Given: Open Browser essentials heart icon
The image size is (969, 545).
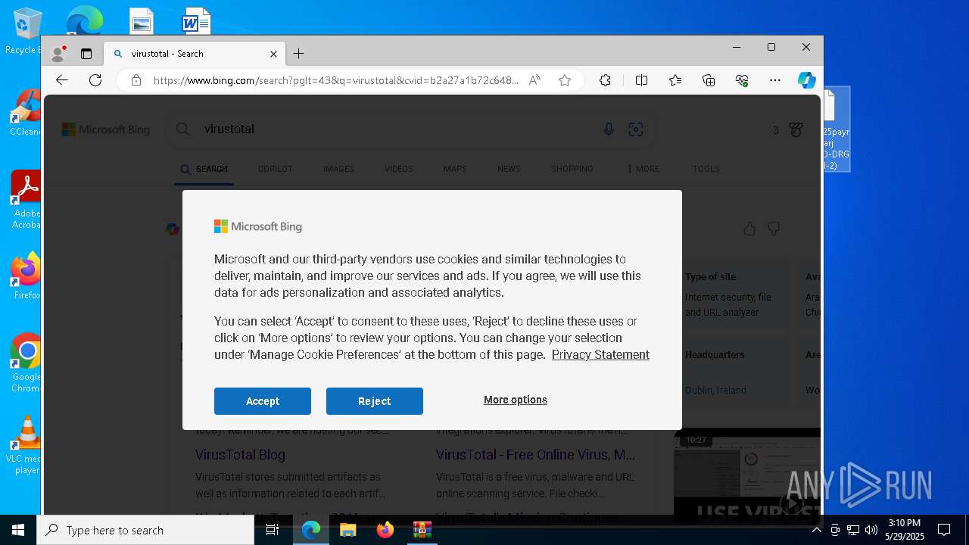Looking at the screenshot, I should [742, 80].
